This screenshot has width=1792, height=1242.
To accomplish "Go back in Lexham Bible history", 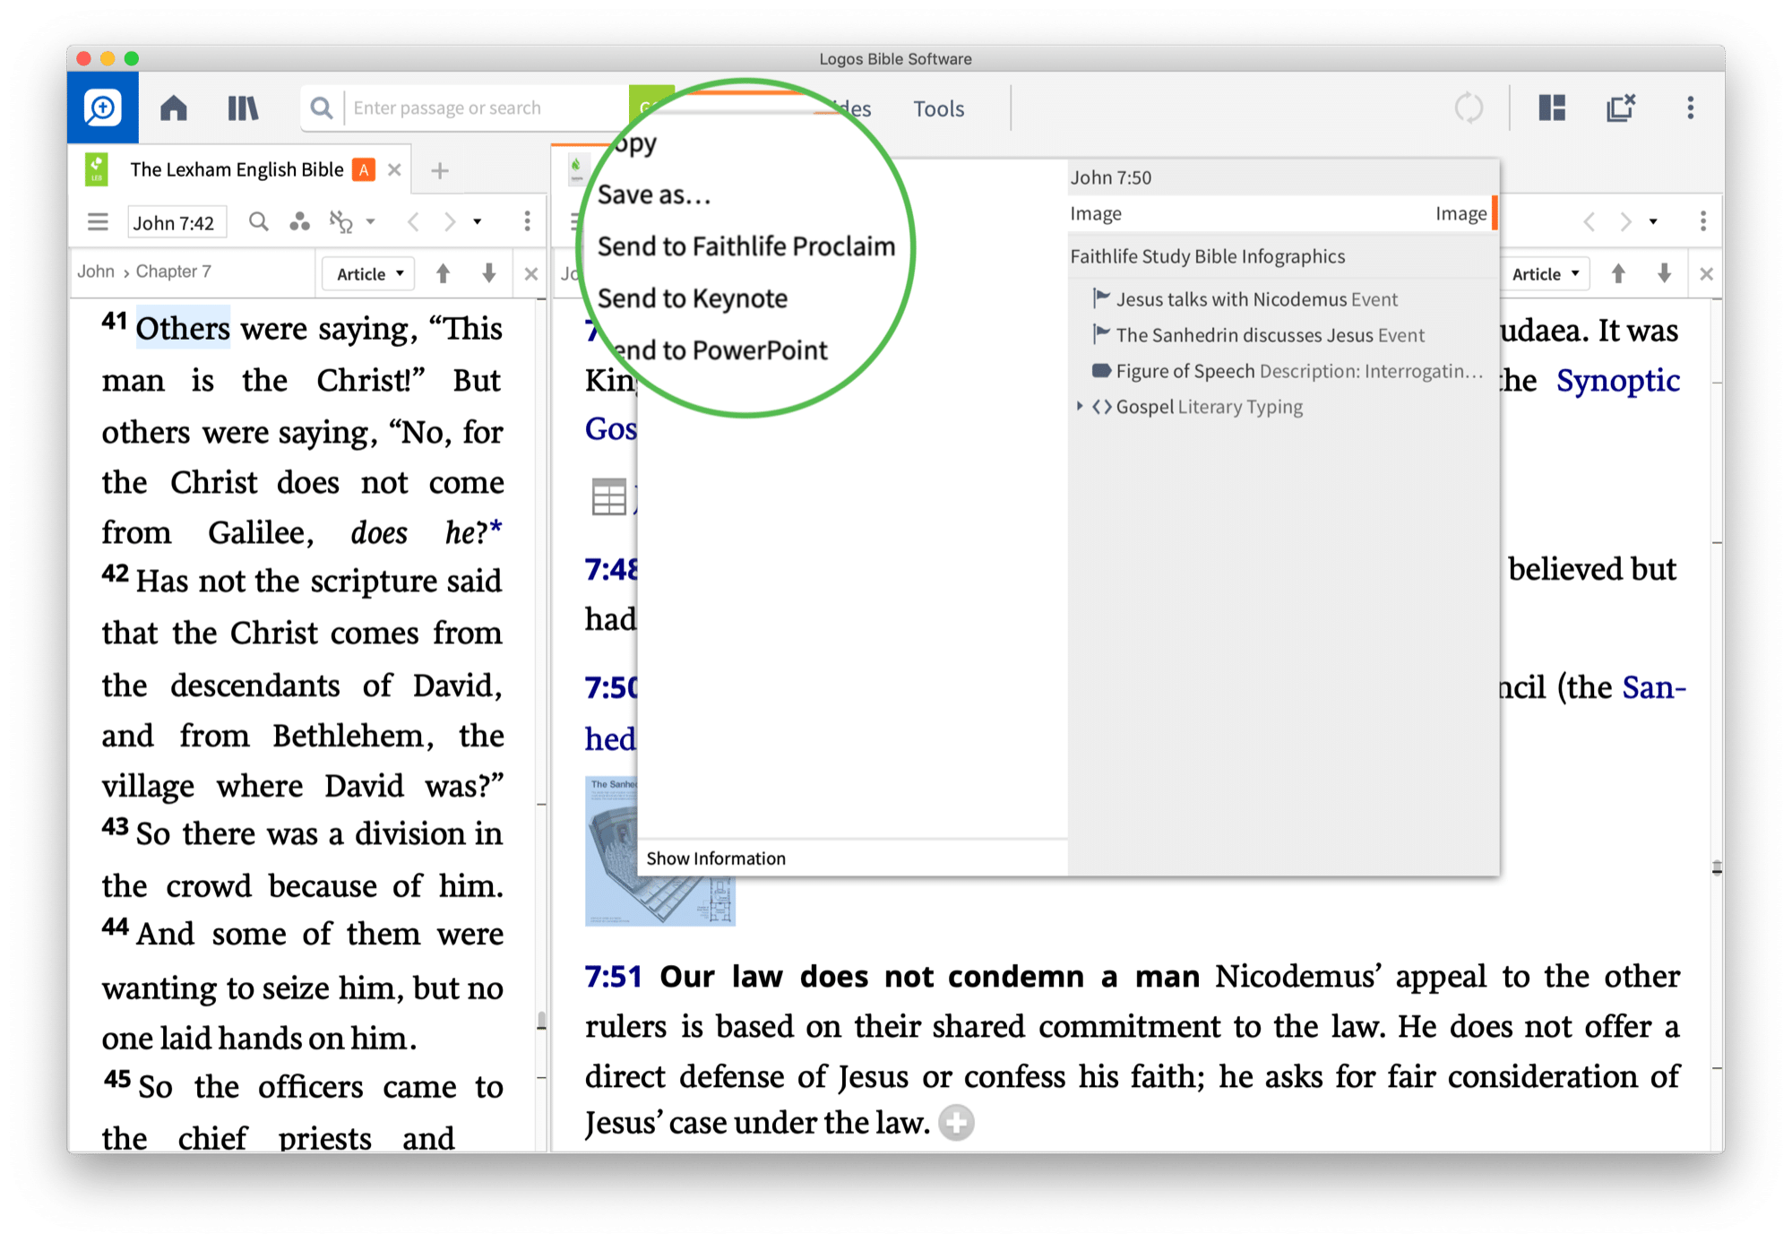I will pyautogui.click(x=413, y=221).
